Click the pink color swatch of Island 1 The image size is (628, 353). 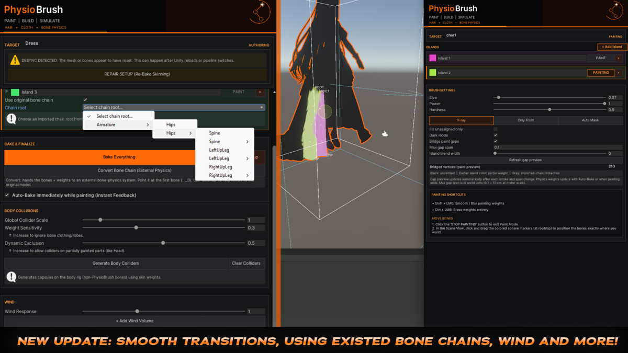click(433, 58)
